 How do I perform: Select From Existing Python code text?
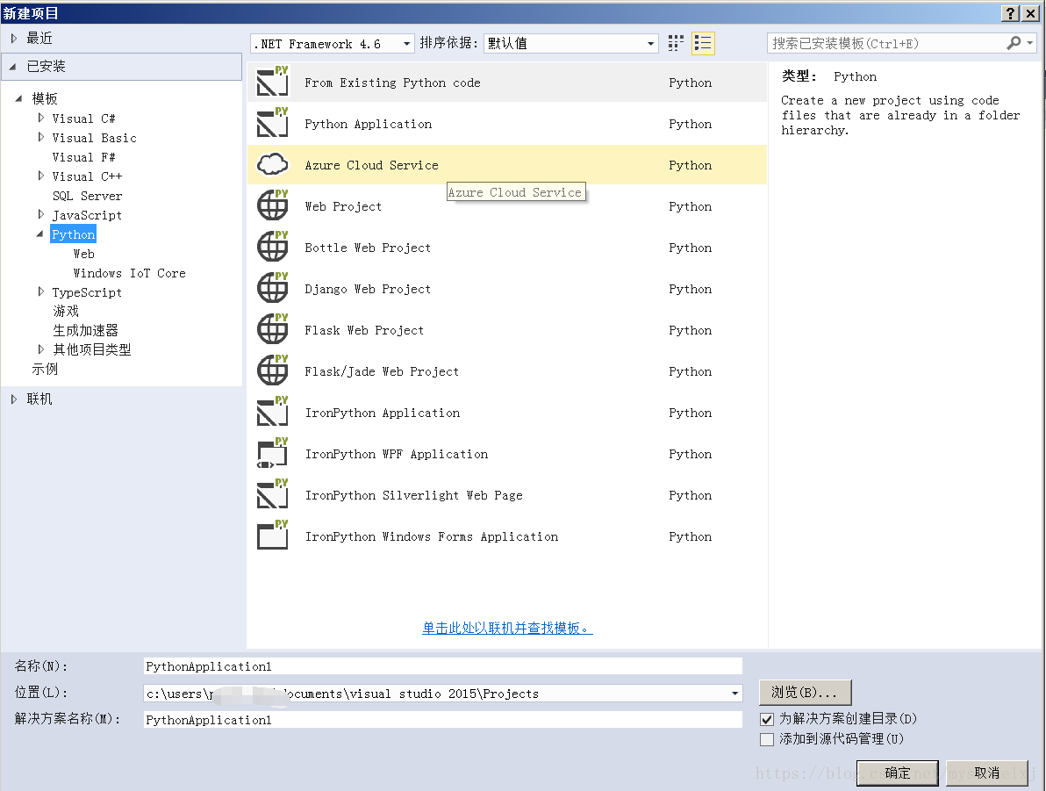coord(392,83)
